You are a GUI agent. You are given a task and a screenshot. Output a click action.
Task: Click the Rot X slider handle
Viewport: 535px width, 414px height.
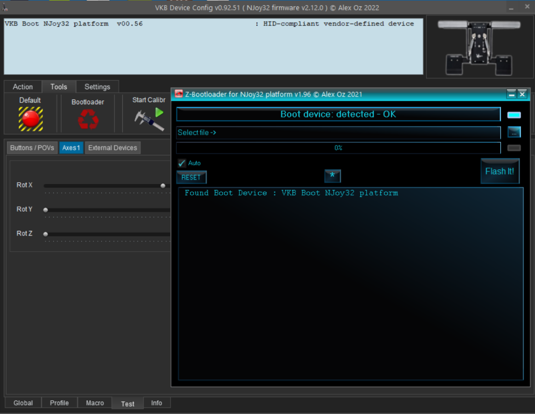coord(163,186)
